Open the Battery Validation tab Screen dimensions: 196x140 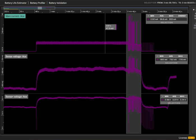tap(58, 3)
